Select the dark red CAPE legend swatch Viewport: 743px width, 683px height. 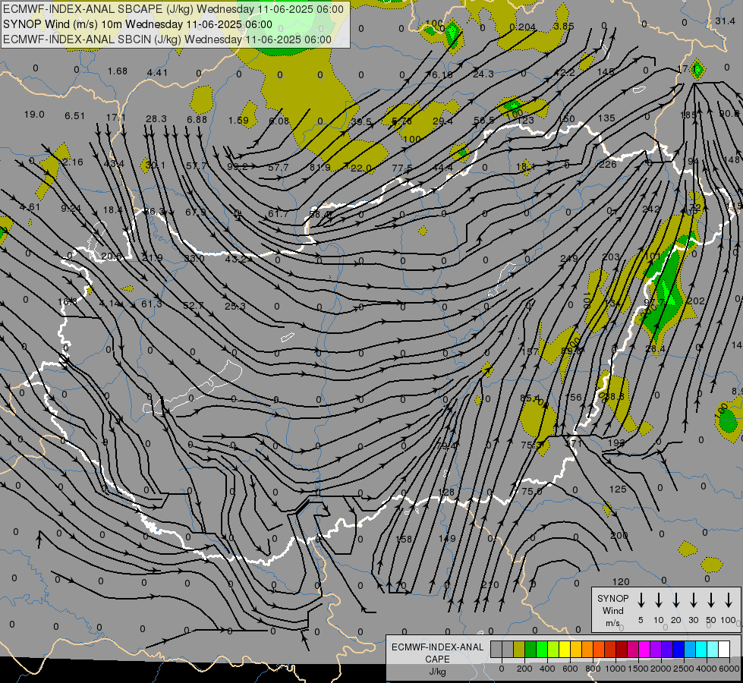point(622,649)
